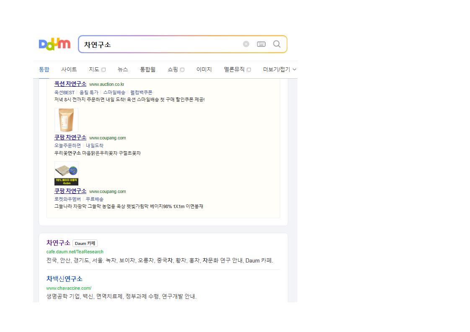The width and height of the screenshot is (470, 332).
Task: Click the www.auction.co.kr URL
Action: 107,85
